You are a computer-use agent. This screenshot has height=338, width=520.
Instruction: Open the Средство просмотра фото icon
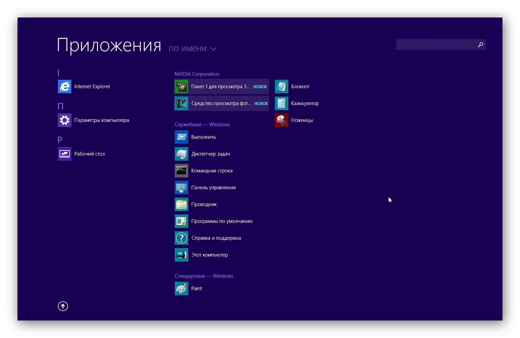tap(182, 103)
